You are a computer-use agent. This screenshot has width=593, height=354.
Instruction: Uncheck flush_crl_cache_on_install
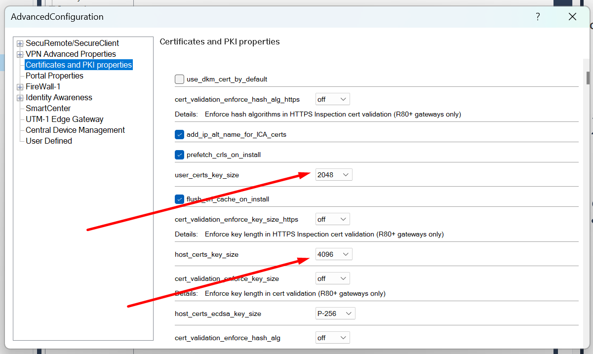179,199
